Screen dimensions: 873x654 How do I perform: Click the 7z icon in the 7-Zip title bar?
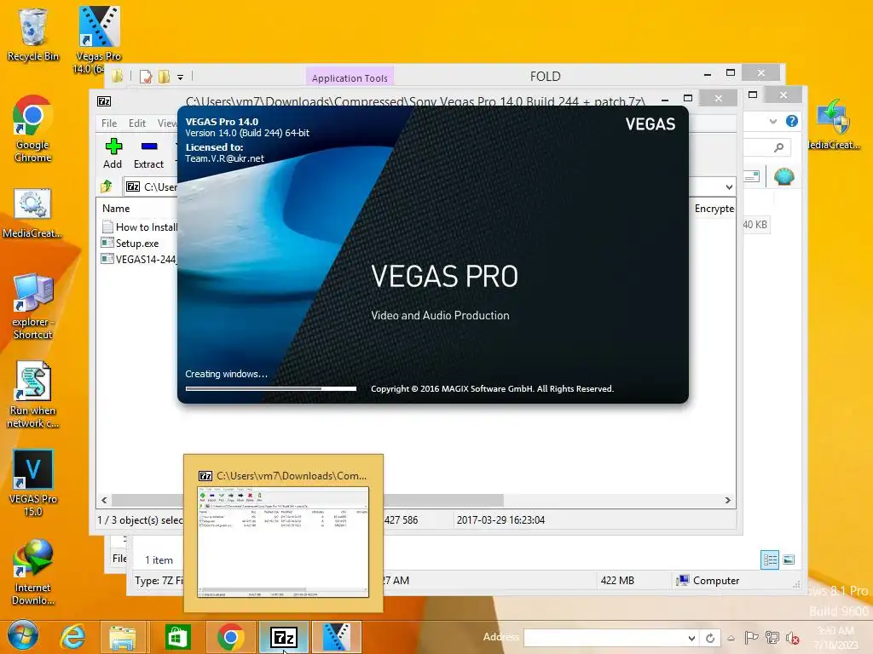[x=104, y=101]
